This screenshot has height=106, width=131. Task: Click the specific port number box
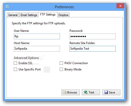tap(47, 69)
